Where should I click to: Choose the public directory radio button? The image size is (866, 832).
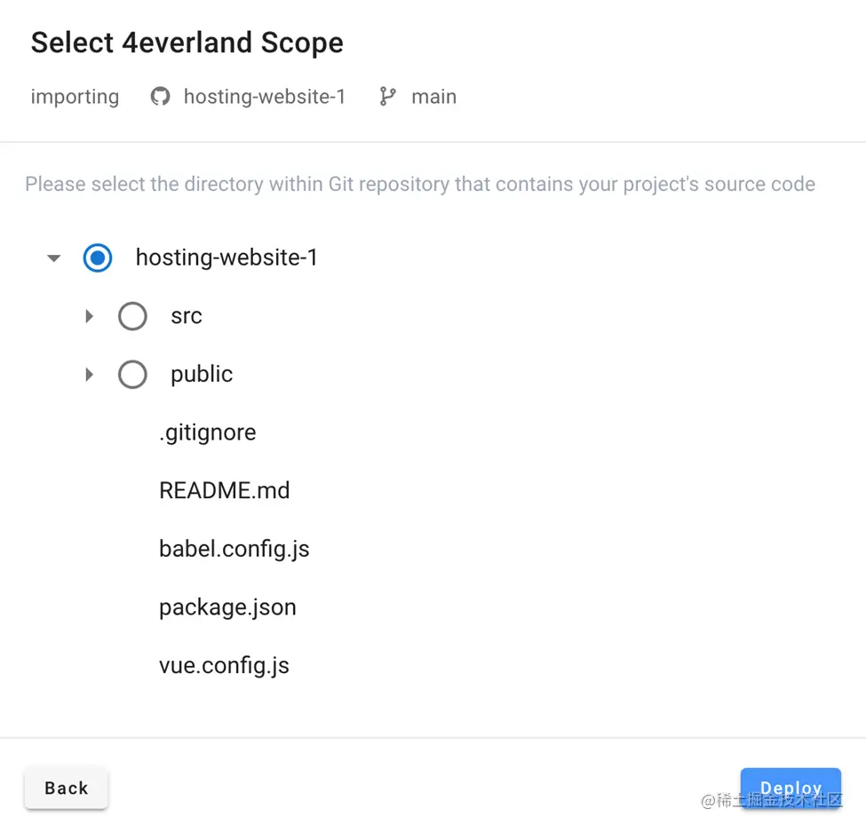click(132, 375)
